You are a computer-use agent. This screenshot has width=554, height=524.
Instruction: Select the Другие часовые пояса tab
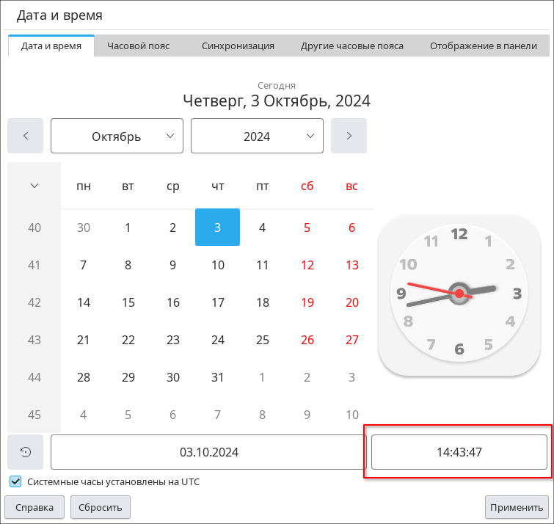click(x=351, y=46)
